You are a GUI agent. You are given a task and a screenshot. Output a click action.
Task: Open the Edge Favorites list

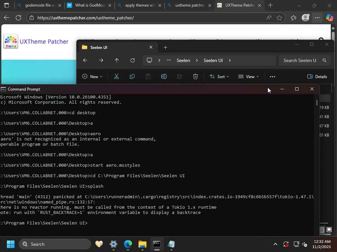pyautogui.click(x=294, y=18)
